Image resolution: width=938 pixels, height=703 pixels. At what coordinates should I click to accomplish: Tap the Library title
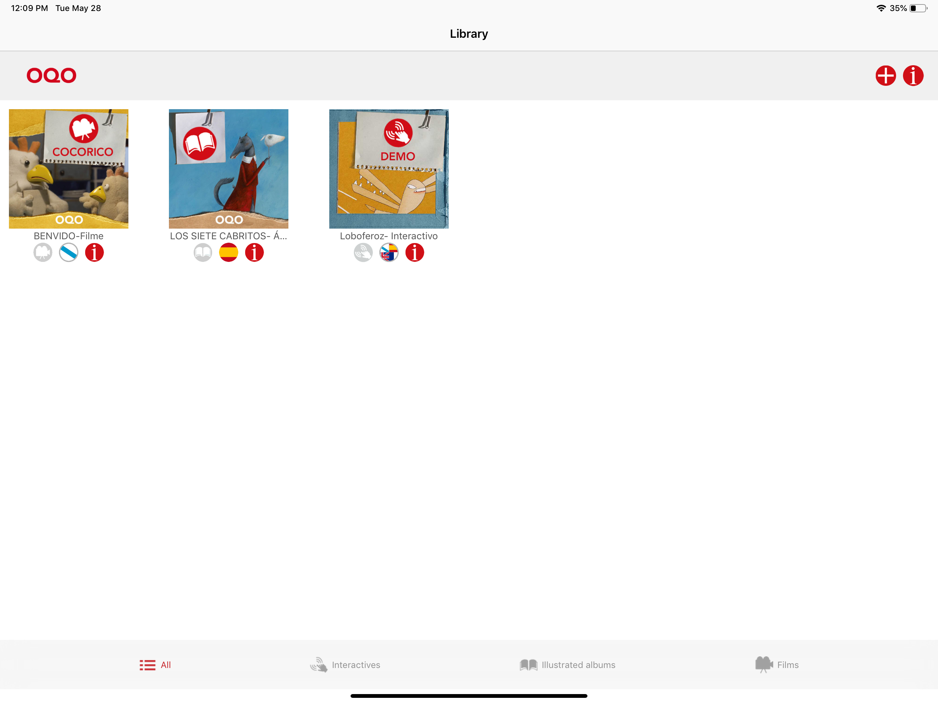click(469, 34)
